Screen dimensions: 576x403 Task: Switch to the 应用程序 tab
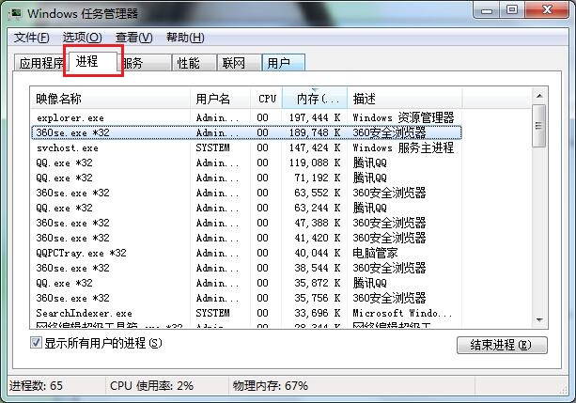click(41, 63)
